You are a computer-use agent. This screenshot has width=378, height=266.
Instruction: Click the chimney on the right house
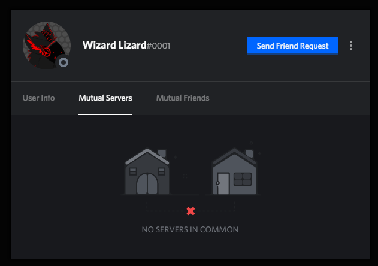(249, 153)
